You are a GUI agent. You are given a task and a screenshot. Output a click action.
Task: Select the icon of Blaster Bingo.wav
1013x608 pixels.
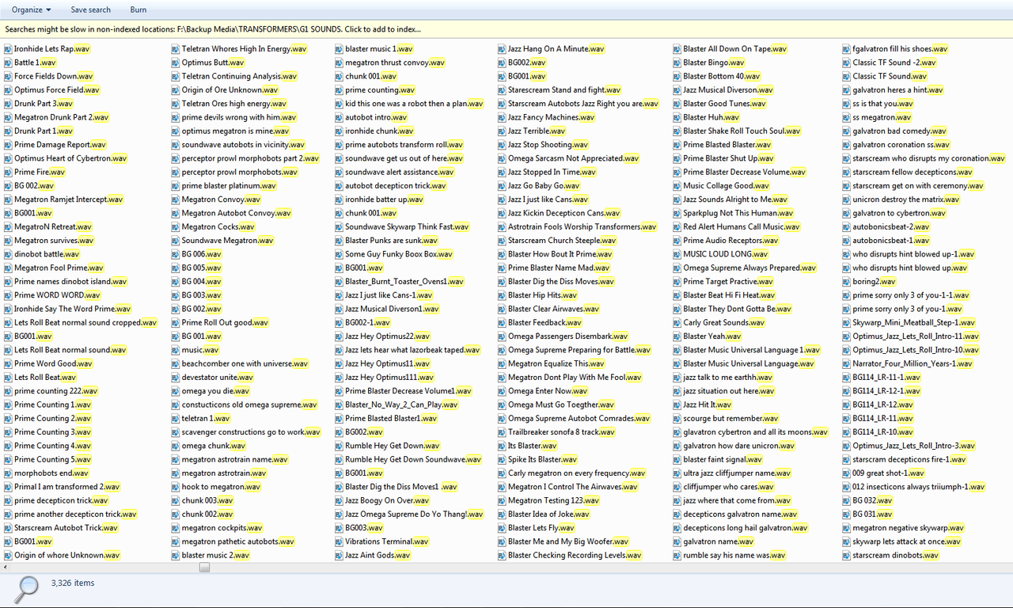(677, 63)
